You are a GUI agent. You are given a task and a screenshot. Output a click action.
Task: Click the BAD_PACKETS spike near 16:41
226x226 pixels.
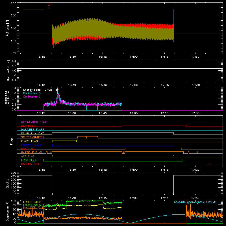coord(95,164)
